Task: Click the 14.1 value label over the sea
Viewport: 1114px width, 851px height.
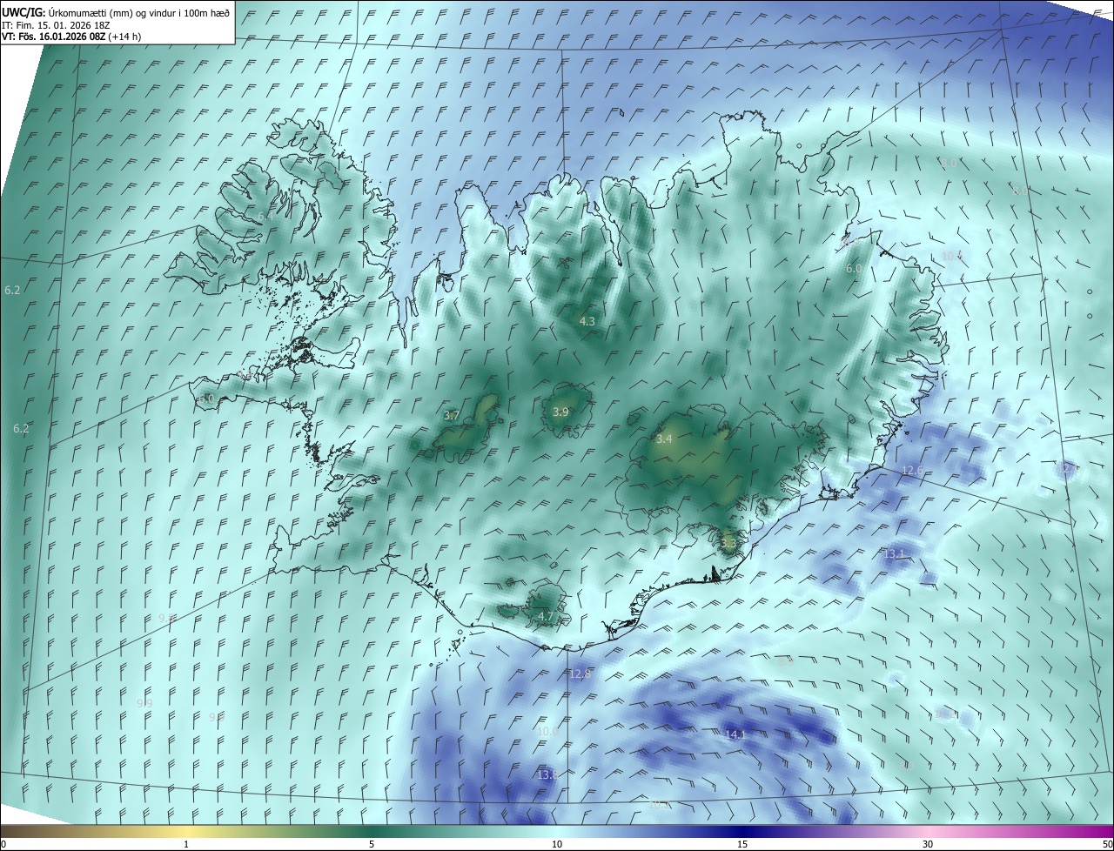Action: (735, 735)
